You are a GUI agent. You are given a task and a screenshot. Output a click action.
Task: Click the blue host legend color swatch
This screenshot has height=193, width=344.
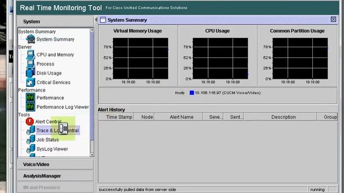click(192, 93)
